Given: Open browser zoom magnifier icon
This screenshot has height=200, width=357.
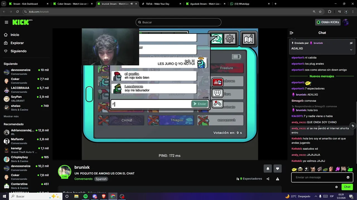Looking at the screenshot, I should pyautogui.click(x=314, y=12).
